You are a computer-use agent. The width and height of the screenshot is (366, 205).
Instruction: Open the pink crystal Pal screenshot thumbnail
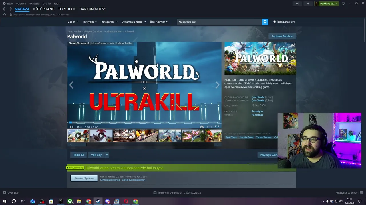(193, 136)
